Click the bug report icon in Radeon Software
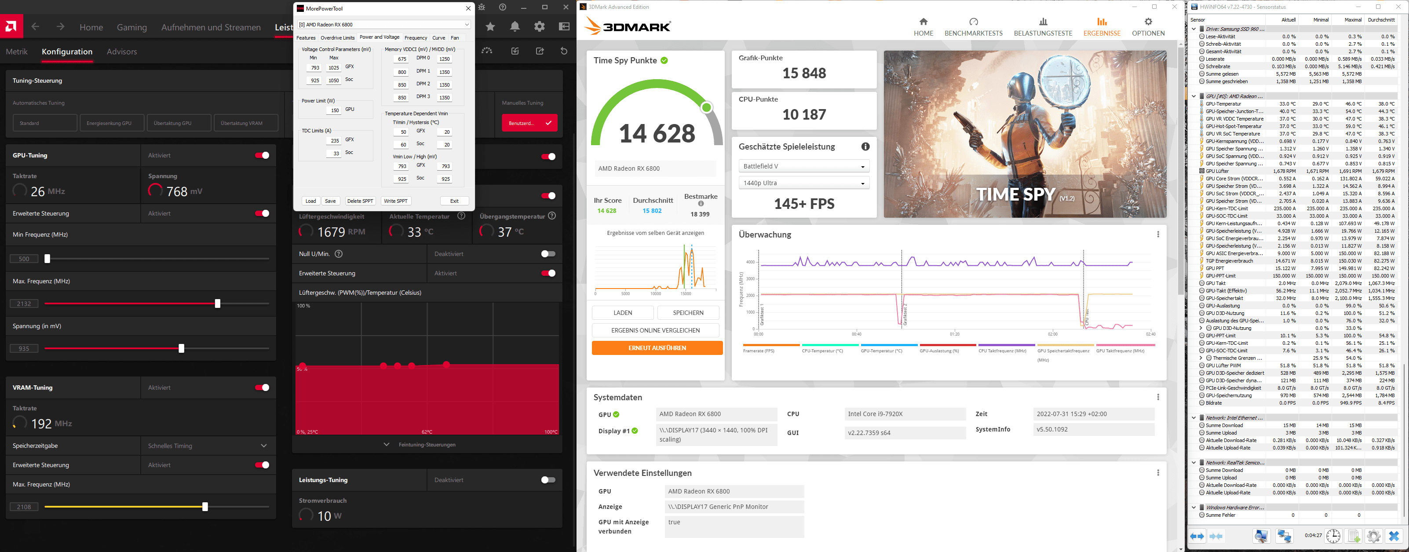Viewport: 1409px width, 552px height. click(x=482, y=7)
